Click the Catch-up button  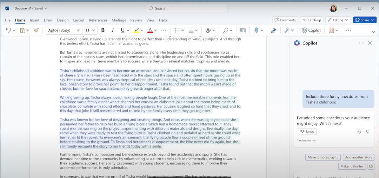coord(312,20)
